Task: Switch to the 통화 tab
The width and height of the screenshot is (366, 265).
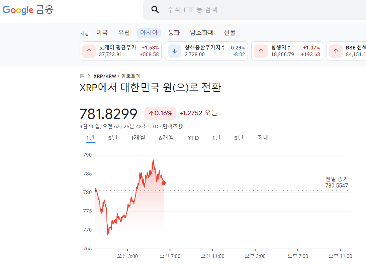Action: click(174, 33)
